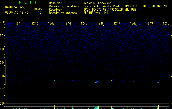Click the meteor echo near 1241 in the spectrogram
The width and height of the screenshot is (172, 109).
[19, 81]
